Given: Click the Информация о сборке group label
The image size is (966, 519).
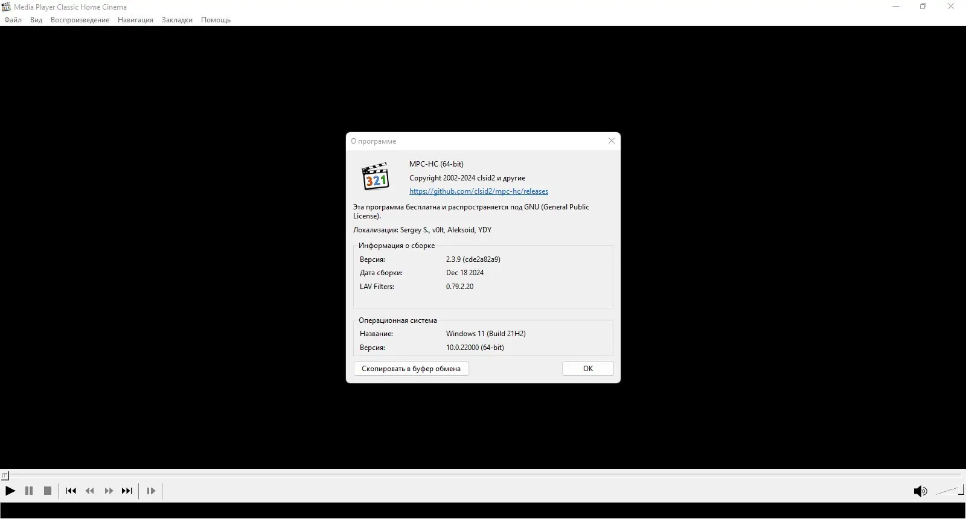Looking at the screenshot, I should click(397, 246).
